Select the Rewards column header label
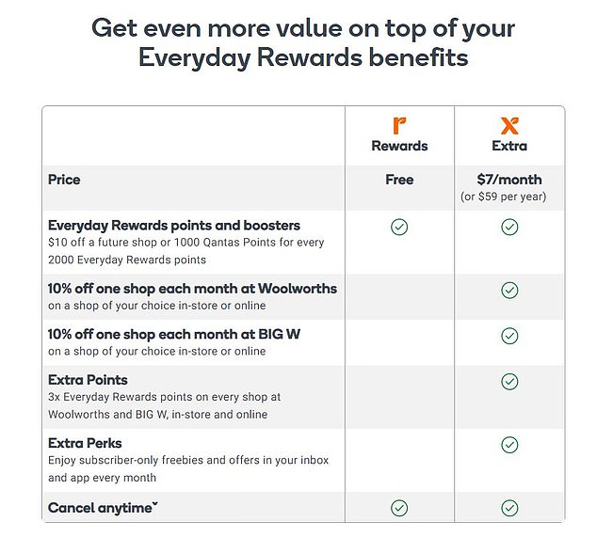This screenshot has width=597, height=537. click(x=399, y=146)
